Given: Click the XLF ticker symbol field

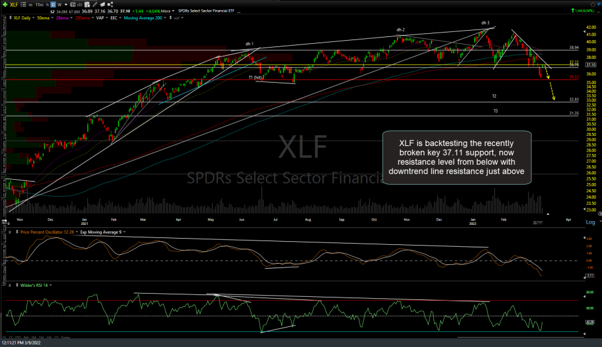Looking at the screenshot, I should tap(14, 4).
